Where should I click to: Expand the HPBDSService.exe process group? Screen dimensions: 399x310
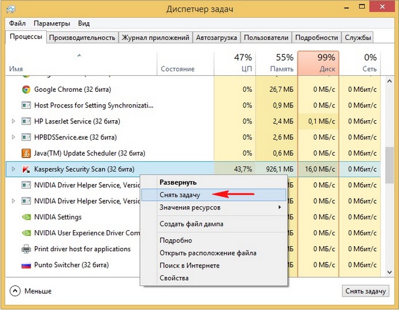(x=13, y=137)
